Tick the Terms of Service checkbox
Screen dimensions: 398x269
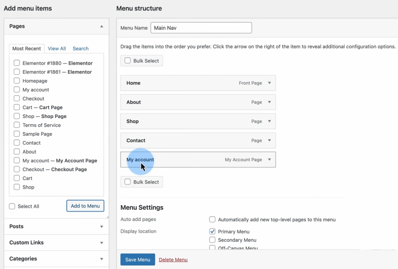17,125
